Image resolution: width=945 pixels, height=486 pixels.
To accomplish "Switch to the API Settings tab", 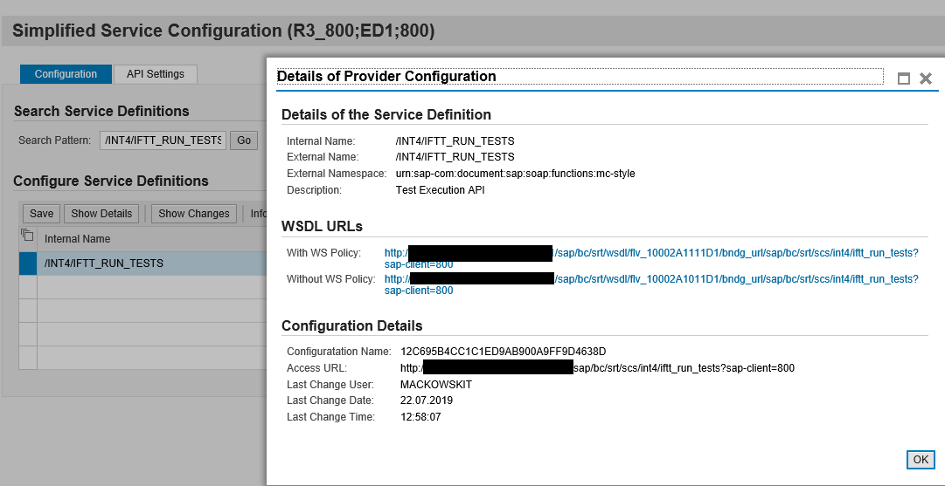I will click(x=156, y=74).
